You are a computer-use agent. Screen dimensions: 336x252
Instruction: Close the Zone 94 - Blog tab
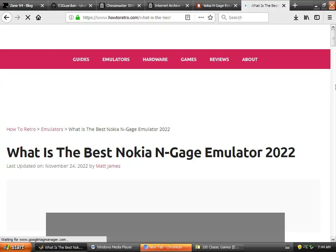[42, 6]
